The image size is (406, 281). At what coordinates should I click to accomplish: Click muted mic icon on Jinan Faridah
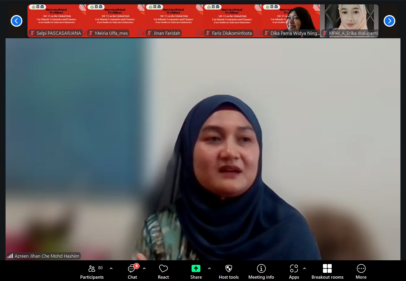pos(149,33)
